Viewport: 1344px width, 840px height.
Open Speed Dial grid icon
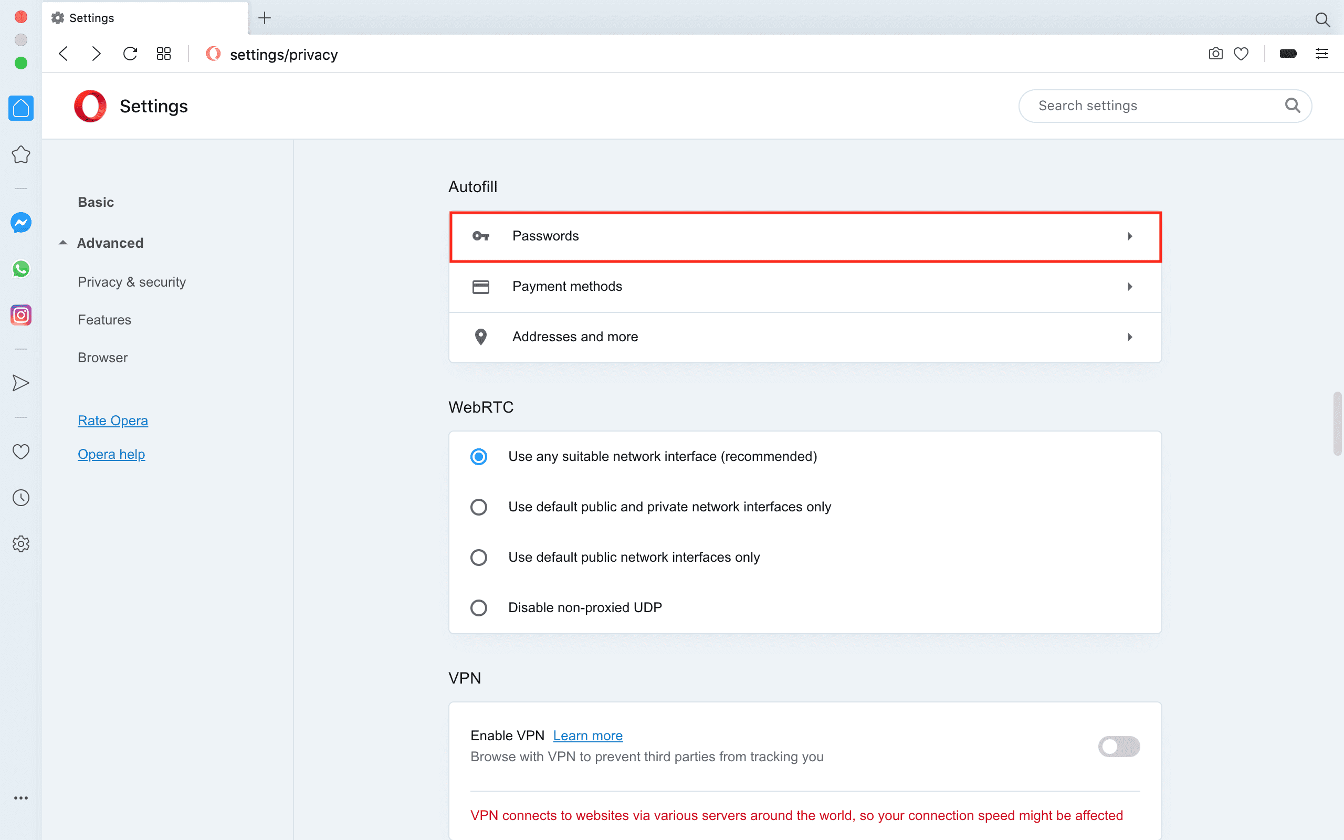point(163,54)
